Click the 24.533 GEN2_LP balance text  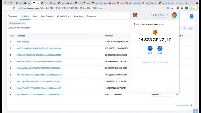click(155, 40)
